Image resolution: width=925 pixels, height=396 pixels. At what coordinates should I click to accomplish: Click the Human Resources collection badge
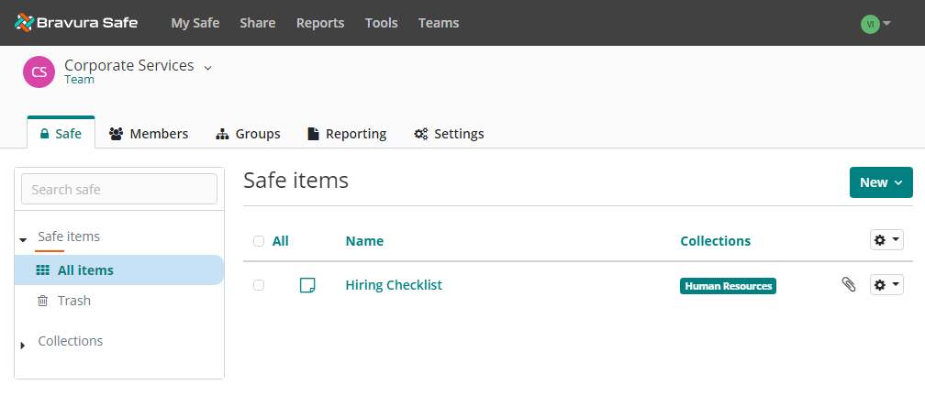[728, 286]
